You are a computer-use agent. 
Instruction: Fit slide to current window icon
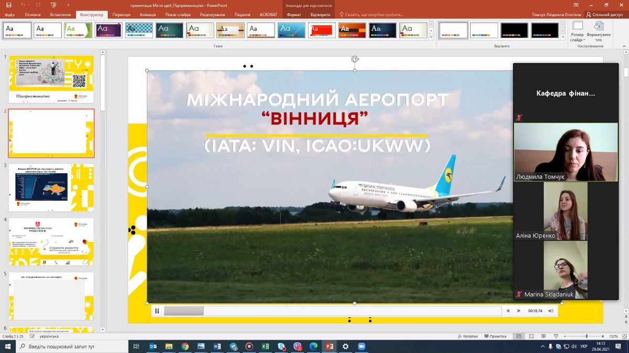623,336
